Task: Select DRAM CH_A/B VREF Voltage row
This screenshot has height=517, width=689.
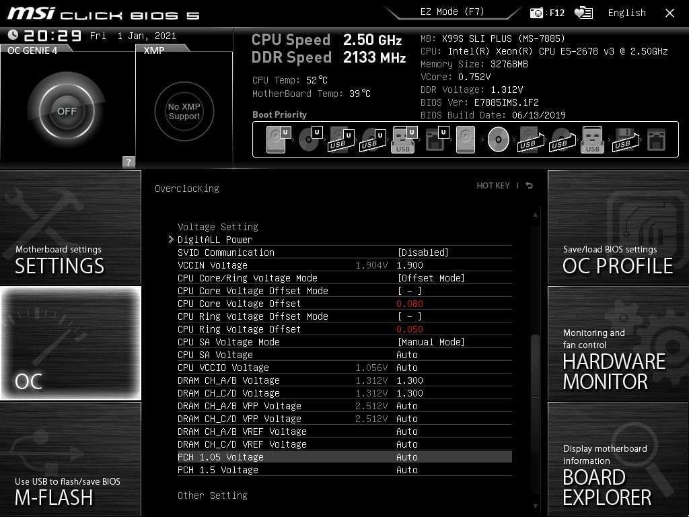Action: [x=344, y=432]
